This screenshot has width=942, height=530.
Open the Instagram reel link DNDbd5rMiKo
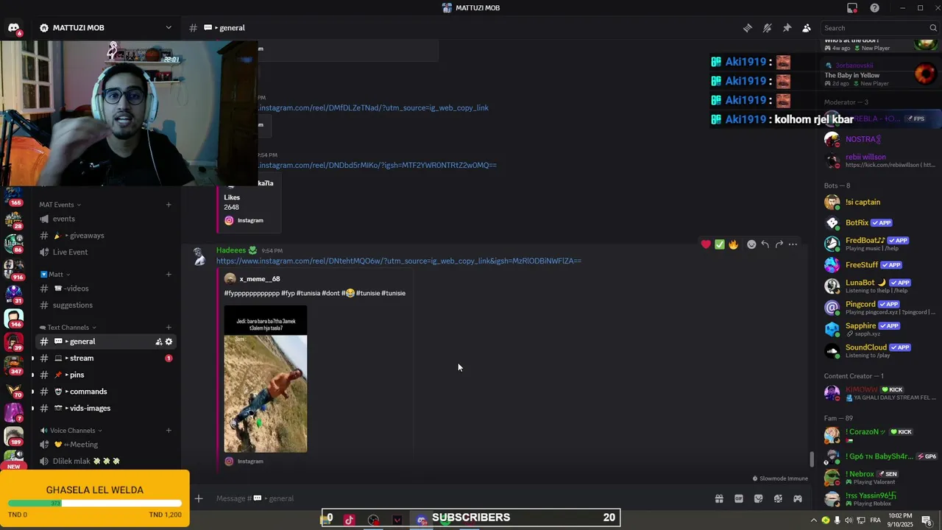[x=377, y=165]
